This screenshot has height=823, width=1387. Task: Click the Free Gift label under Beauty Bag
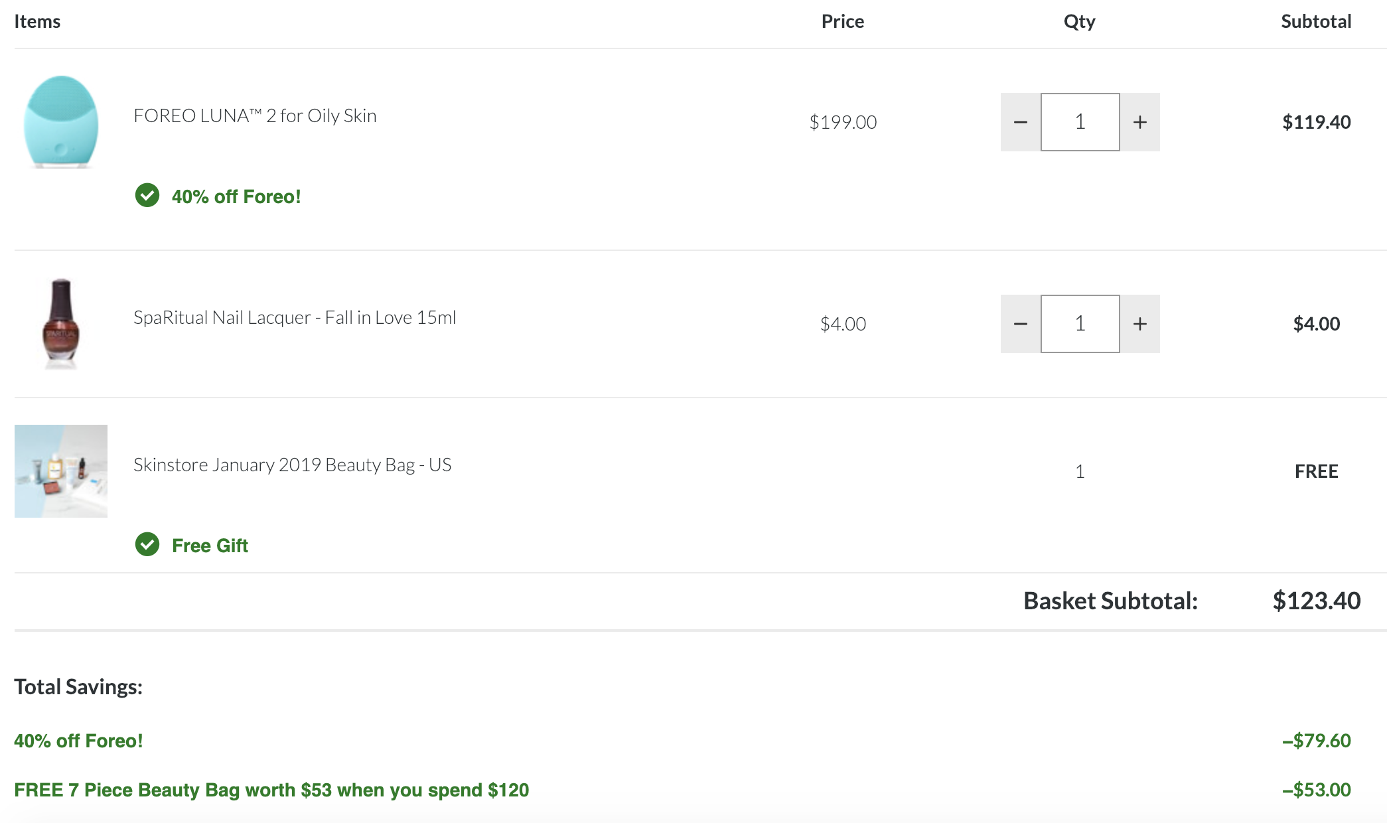(x=210, y=546)
